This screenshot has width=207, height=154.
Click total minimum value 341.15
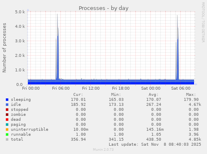pyautogui.click(x=116, y=139)
